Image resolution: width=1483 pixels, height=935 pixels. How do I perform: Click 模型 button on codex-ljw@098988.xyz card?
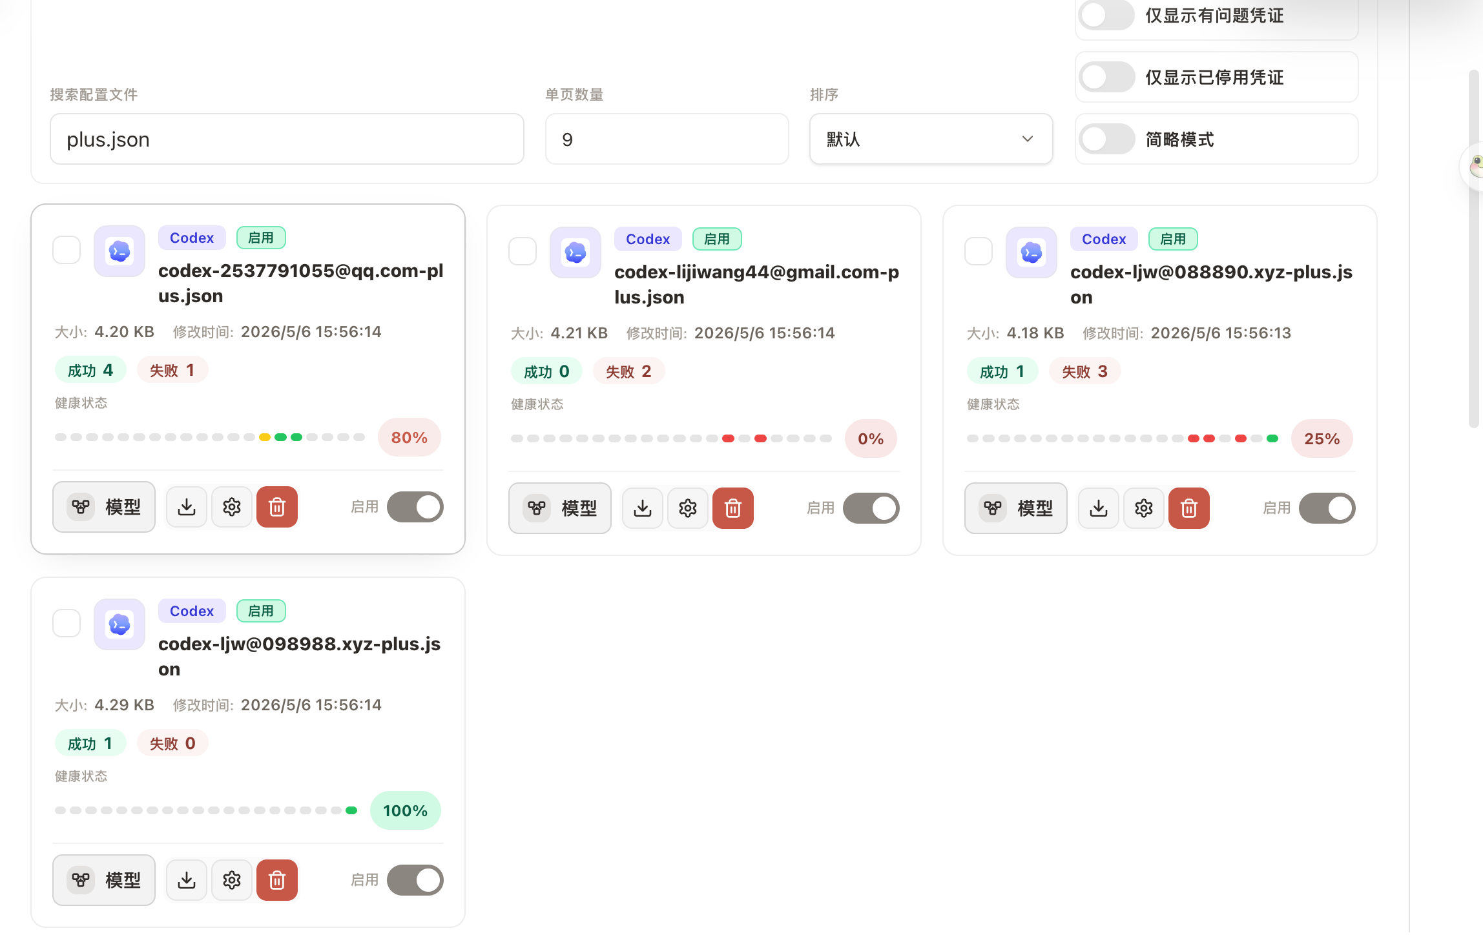pyautogui.click(x=104, y=880)
